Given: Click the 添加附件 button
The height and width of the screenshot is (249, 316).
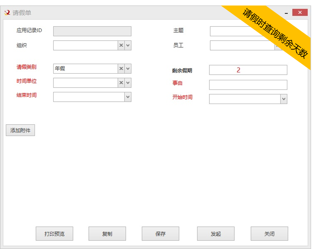Looking at the screenshot, I should coord(20,130).
